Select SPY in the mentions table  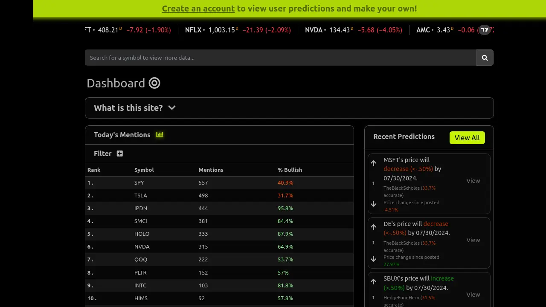[139, 182]
